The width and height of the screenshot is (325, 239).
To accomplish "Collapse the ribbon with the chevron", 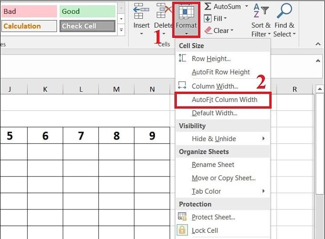I will coord(318,44).
